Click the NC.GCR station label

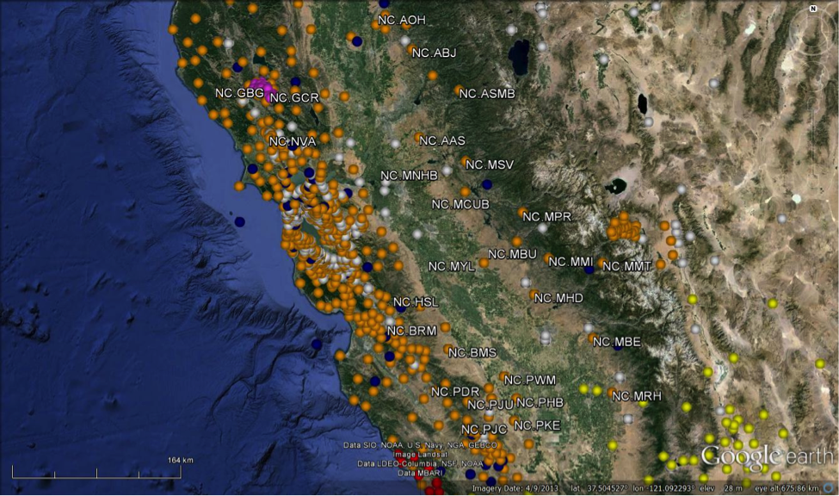[294, 98]
